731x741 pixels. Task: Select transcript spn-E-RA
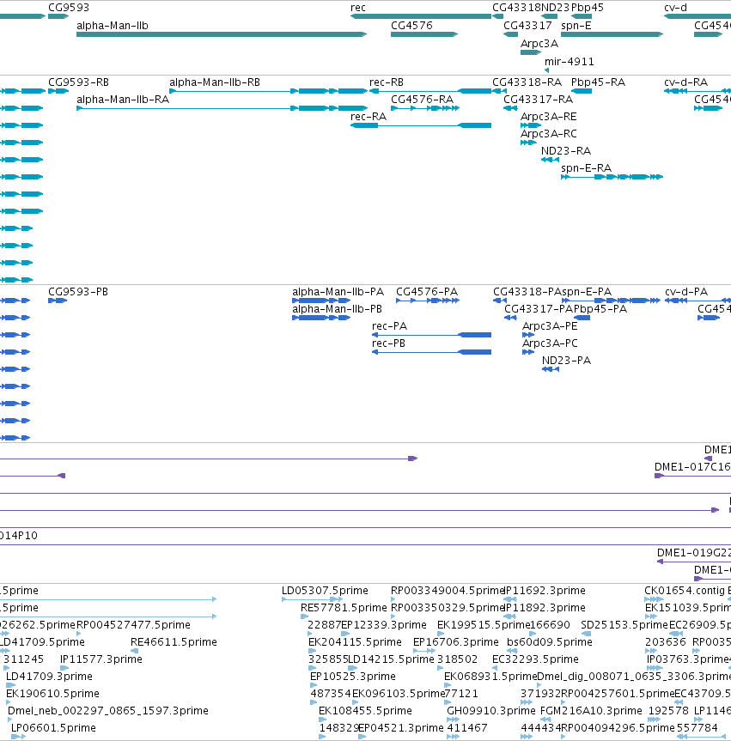612,177
